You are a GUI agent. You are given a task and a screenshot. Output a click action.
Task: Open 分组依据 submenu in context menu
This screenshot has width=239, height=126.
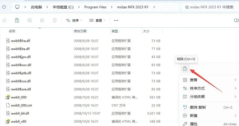(209, 97)
